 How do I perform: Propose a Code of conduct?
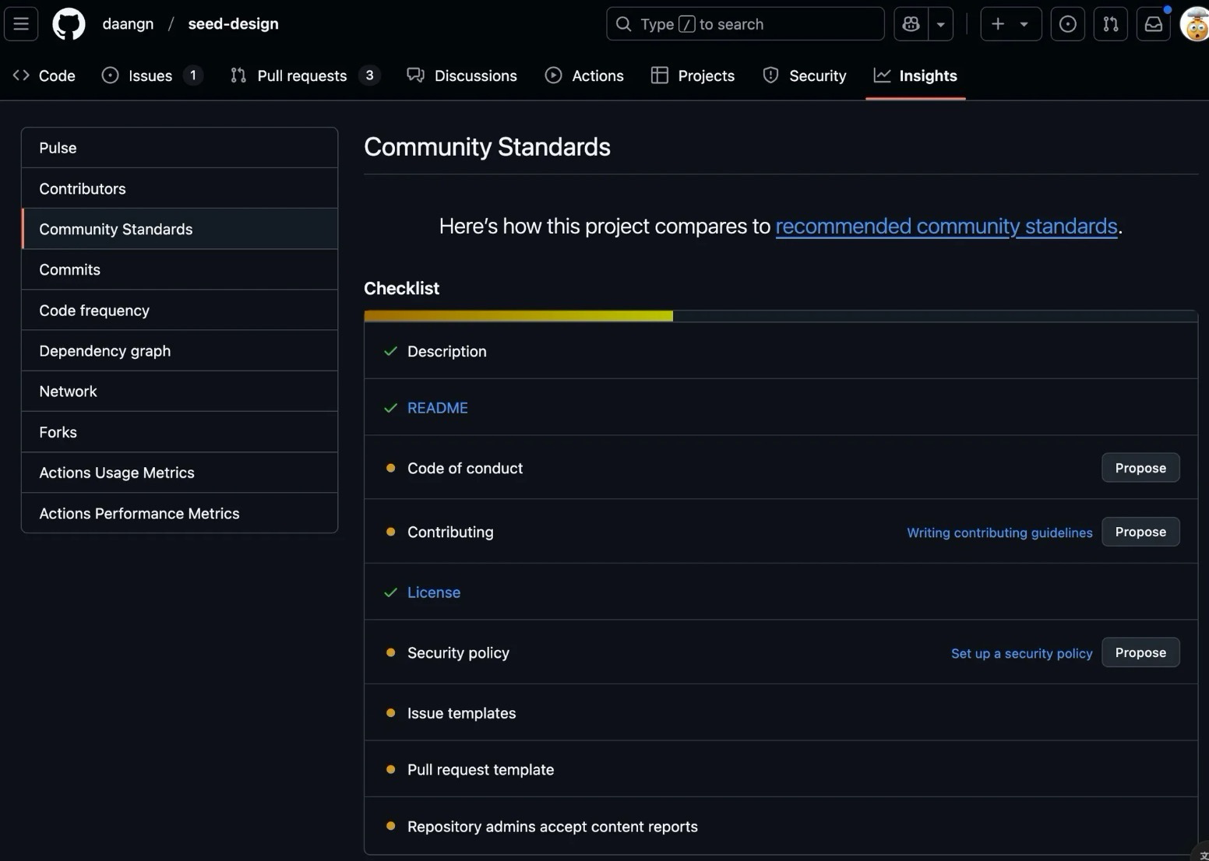coord(1140,468)
